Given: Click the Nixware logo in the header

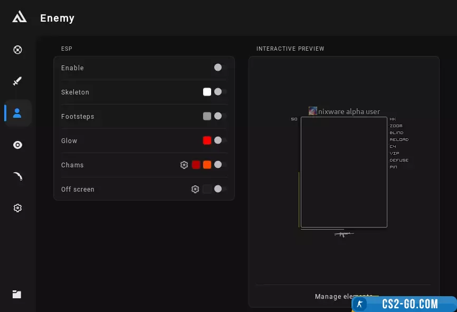Looking at the screenshot, I should coord(20,17).
